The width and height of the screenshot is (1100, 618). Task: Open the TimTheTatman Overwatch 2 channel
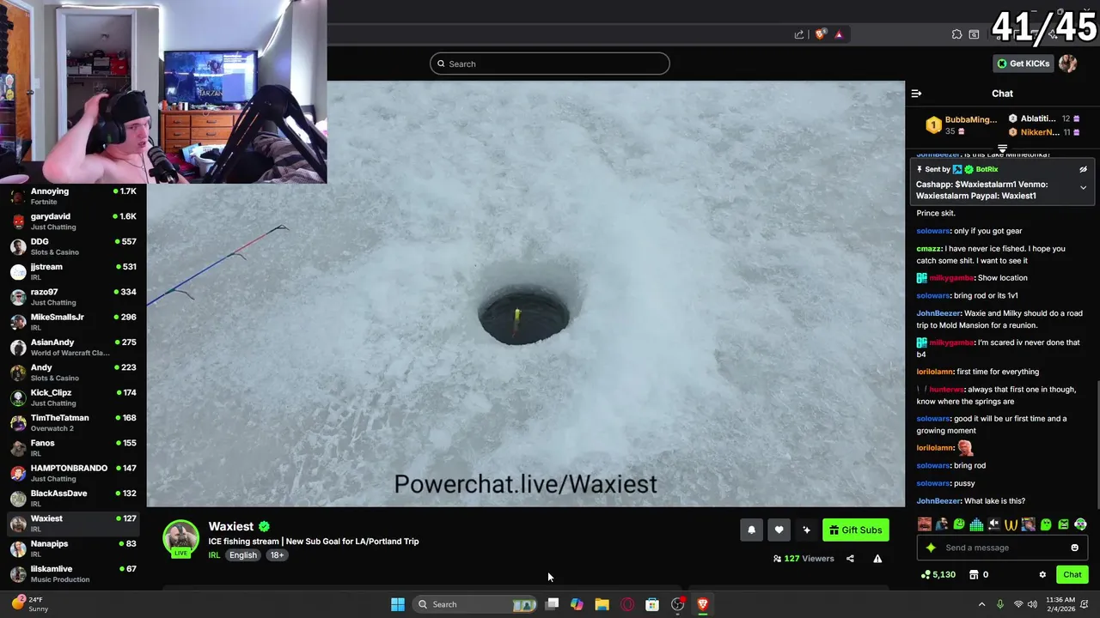pos(73,422)
